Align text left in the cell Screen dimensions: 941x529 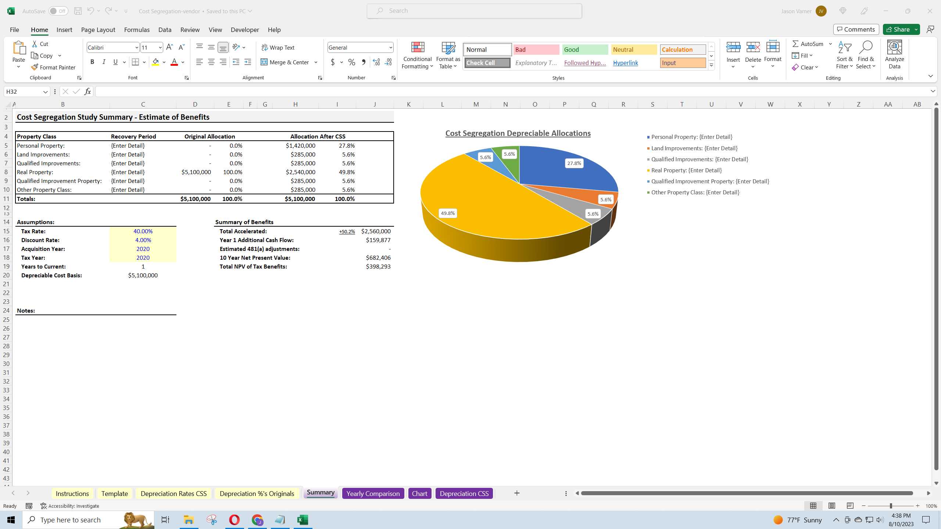[x=199, y=62]
